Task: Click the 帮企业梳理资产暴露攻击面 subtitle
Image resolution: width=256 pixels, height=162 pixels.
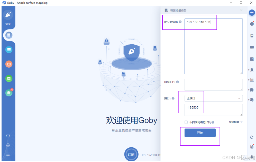Action: (132, 130)
